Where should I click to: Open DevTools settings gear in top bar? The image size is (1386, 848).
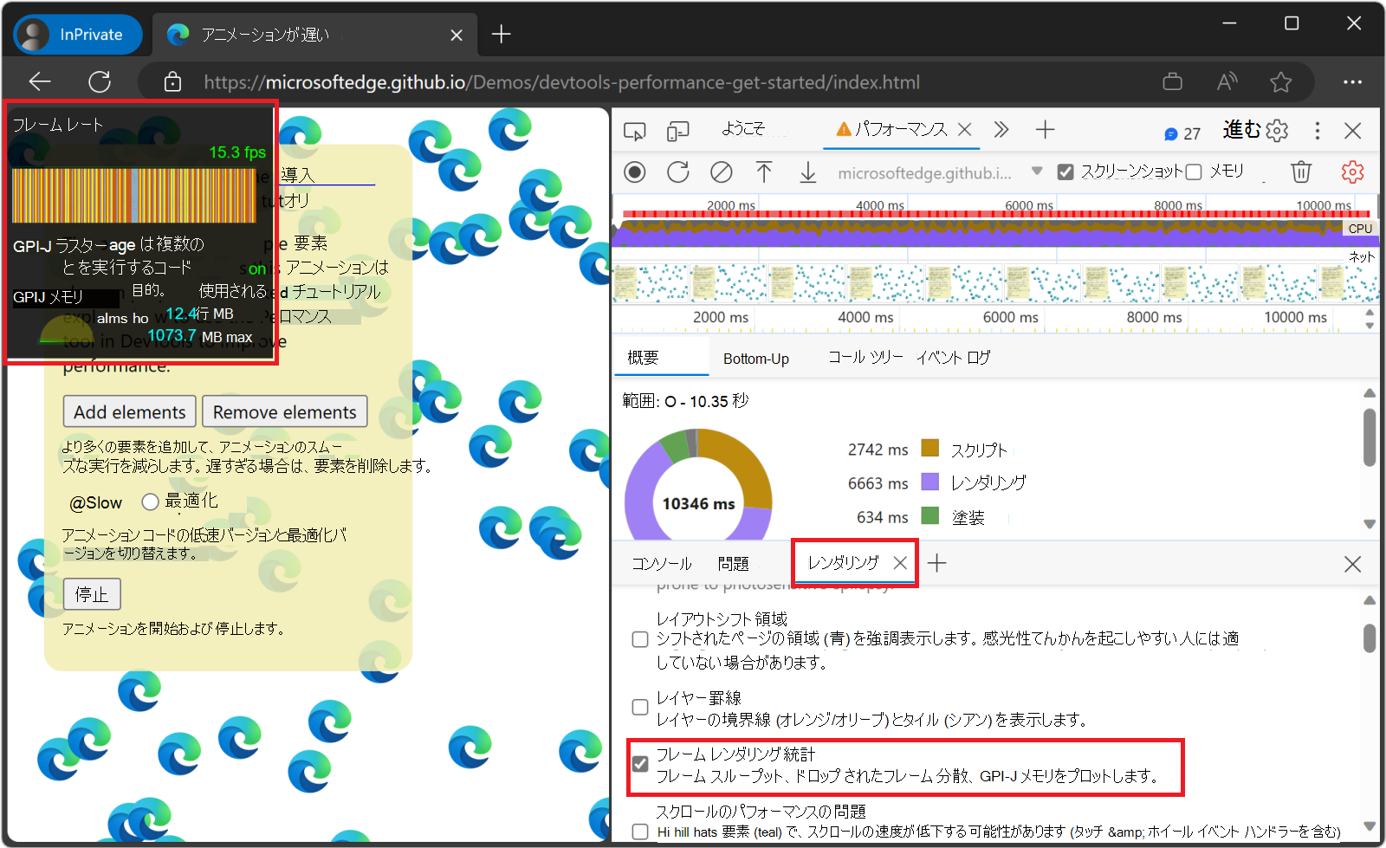click(1277, 131)
